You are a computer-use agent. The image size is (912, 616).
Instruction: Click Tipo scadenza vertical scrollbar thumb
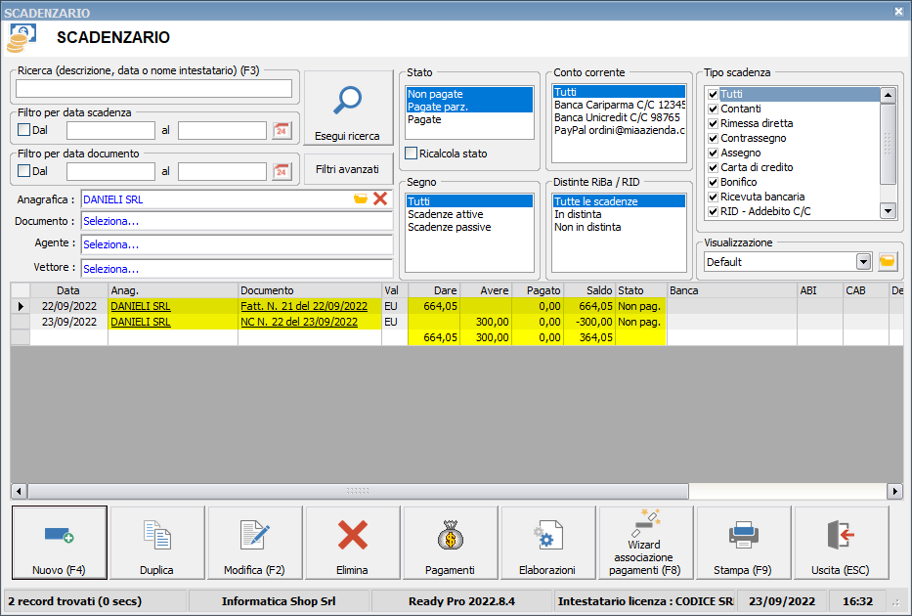point(888,144)
